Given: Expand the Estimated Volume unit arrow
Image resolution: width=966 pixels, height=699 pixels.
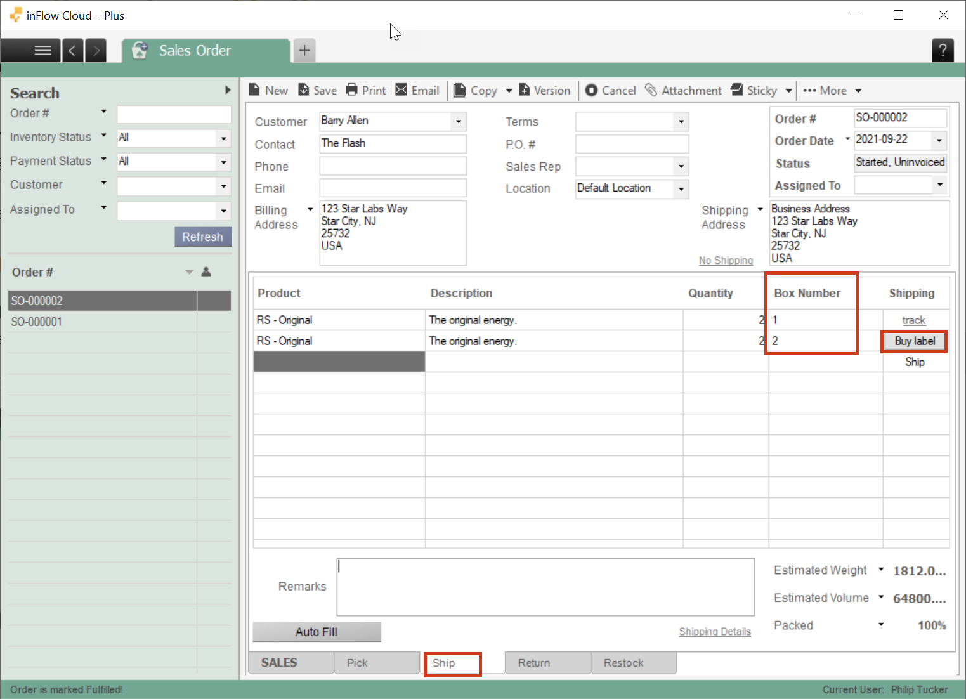Looking at the screenshot, I should coord(881,597).
